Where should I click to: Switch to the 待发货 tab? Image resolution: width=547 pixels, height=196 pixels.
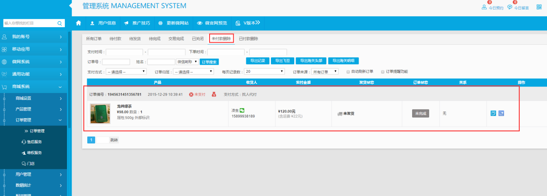click(135, 39)
